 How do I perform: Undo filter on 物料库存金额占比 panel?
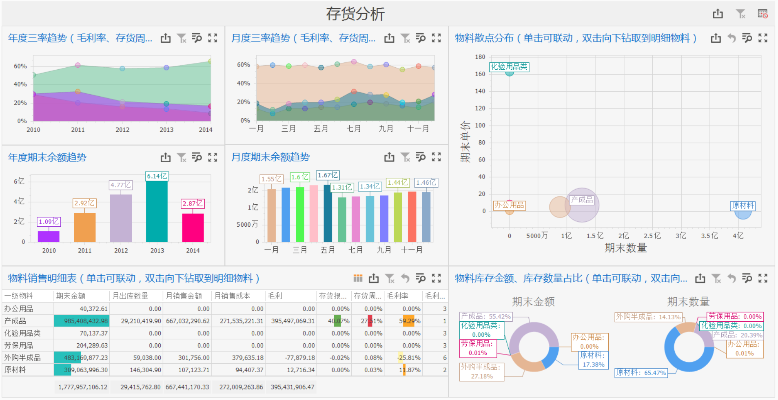pyautogui.click(x=731, y=278)
